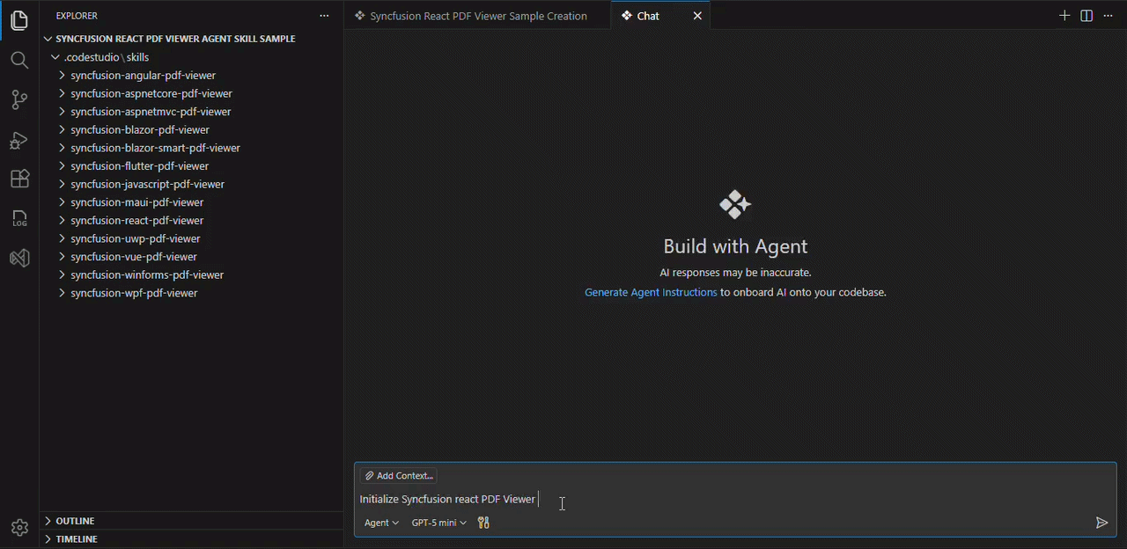
Task: Expand the syncfusion-aspnetcore-pdf-viewer folder
Action: click(192, 93)
